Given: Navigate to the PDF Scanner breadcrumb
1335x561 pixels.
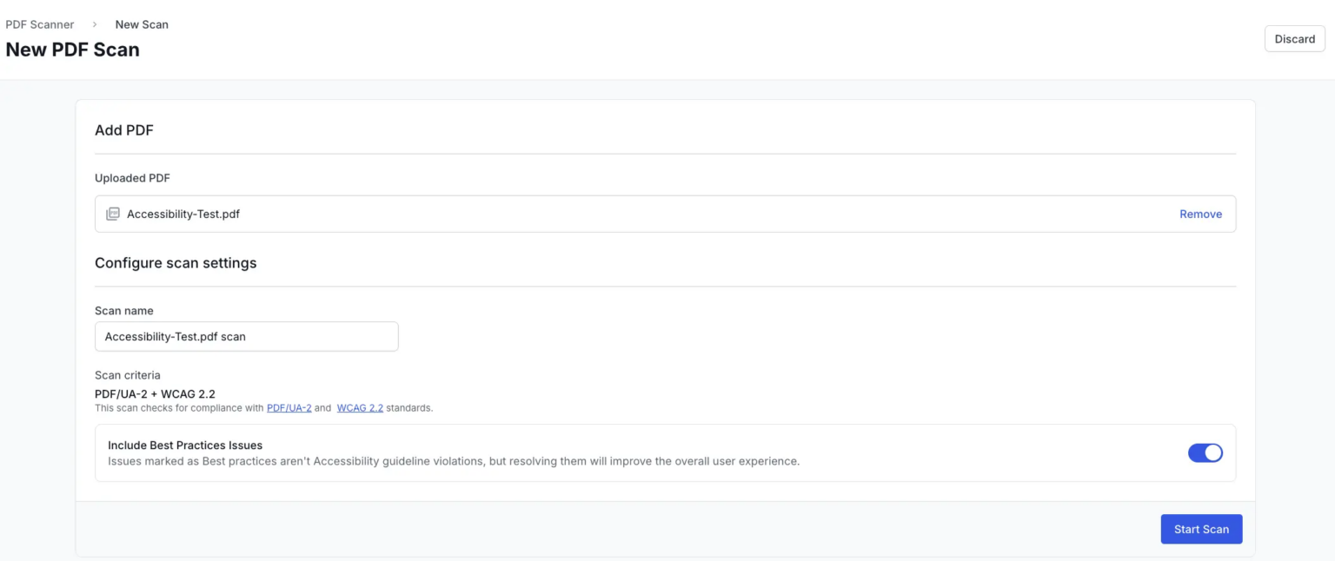Looking at the screenshot, I should (40, 24).
